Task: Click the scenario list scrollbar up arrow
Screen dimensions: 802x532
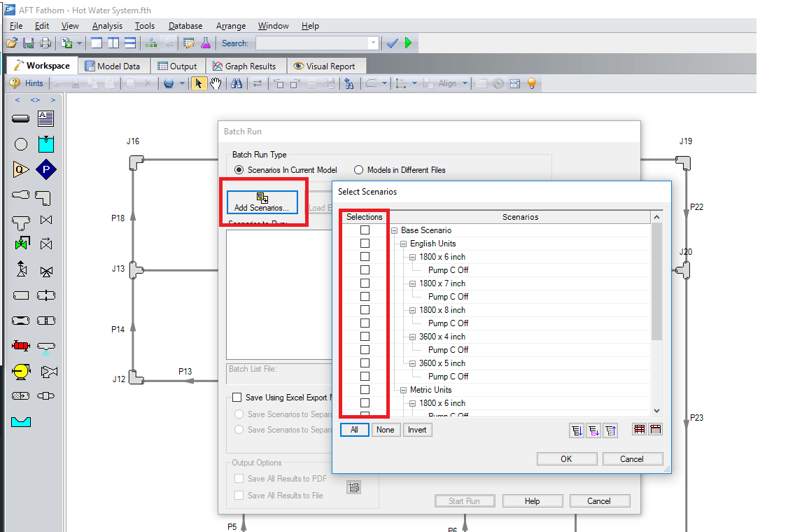Action: [656, 217]
